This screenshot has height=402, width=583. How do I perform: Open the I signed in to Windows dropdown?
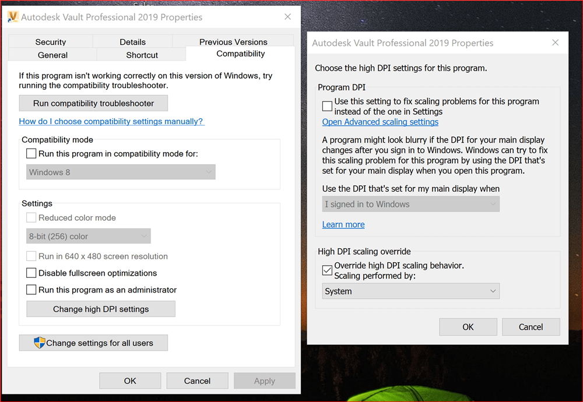(x=411, y=204)
